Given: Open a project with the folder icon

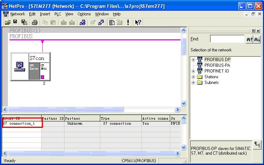Looking at the screenshot, I should [x=8, y=22].
